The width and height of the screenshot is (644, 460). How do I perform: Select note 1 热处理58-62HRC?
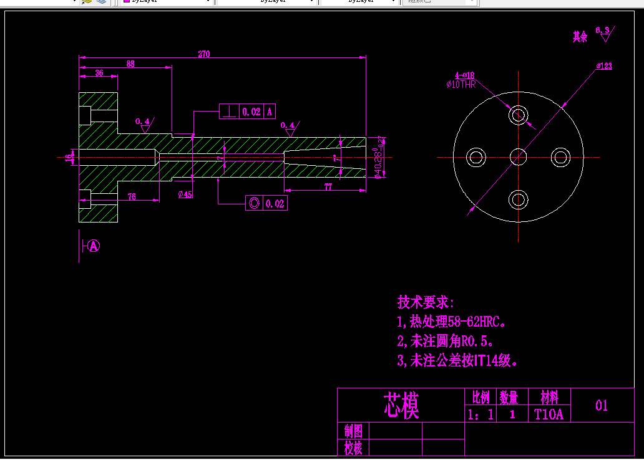pyautogui.click(x=451, y=322)
